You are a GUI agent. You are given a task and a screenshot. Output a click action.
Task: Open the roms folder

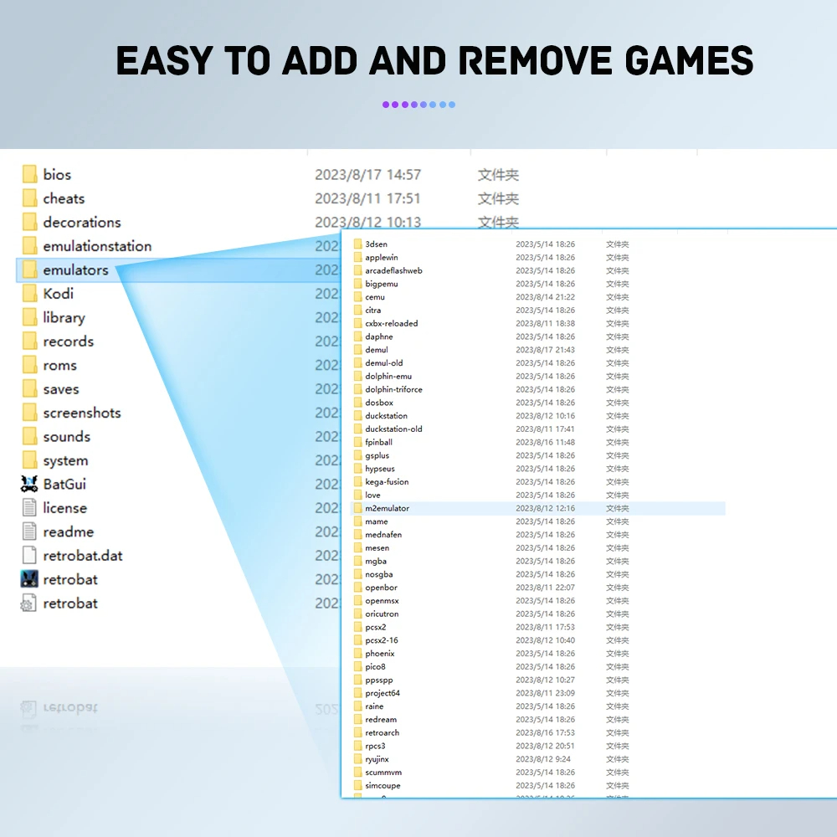coord(59,366)
